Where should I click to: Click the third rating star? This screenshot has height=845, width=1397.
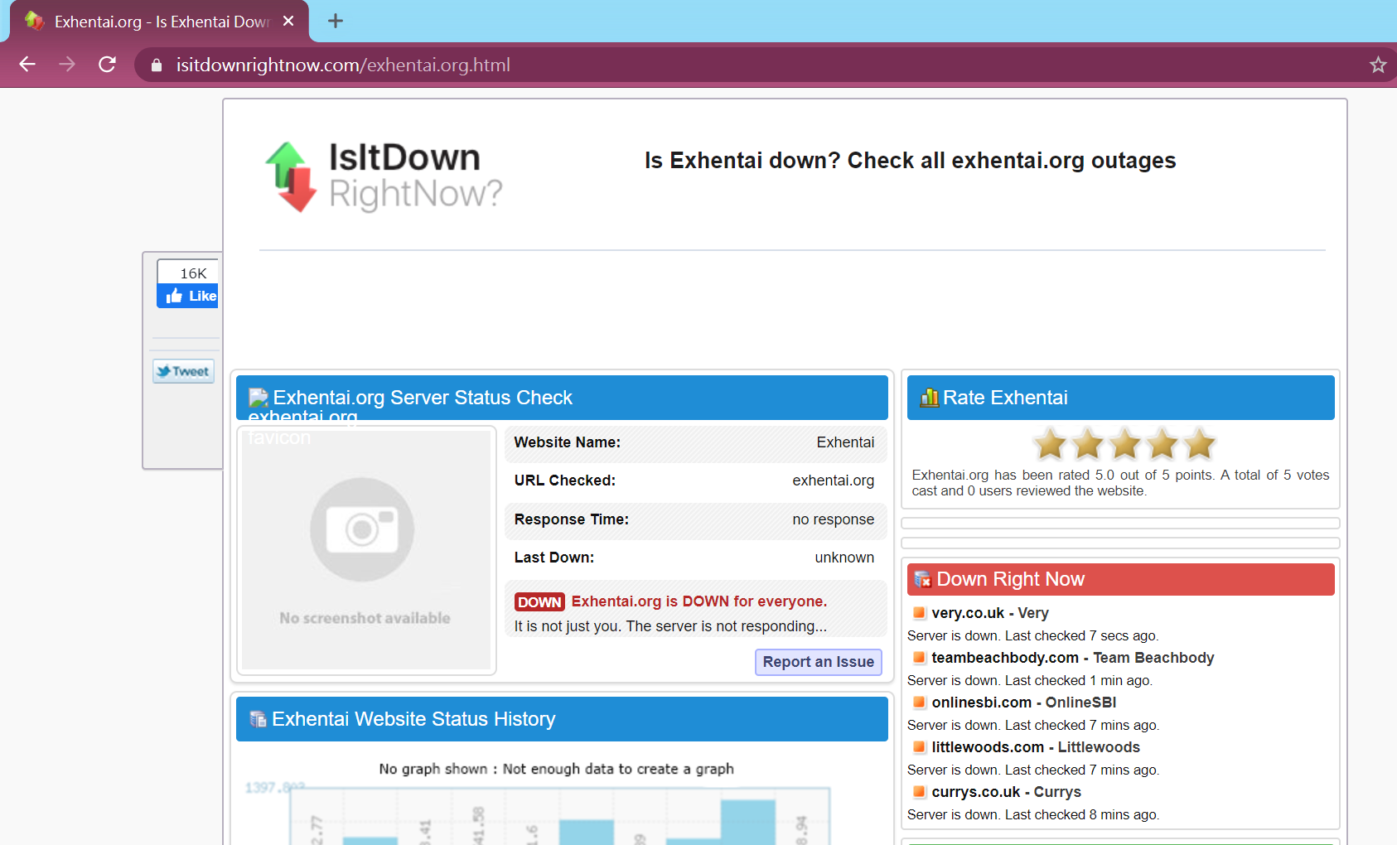pyautogui.click(x=1125, y=444)
